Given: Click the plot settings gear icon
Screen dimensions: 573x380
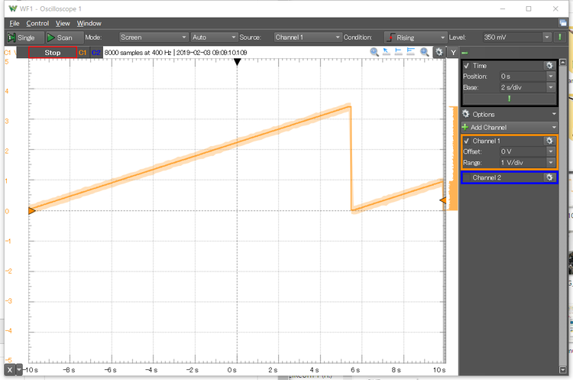Looking at the screenshot, I should pyautogui.click(x=439, y=52).
